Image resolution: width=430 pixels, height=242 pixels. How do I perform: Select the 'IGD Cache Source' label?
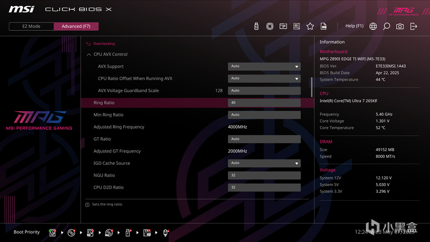111,163
